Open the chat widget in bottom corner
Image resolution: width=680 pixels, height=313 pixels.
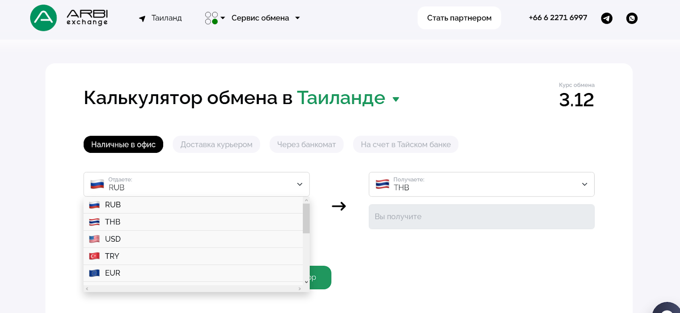pyautogui.click(x=667, y=308)
